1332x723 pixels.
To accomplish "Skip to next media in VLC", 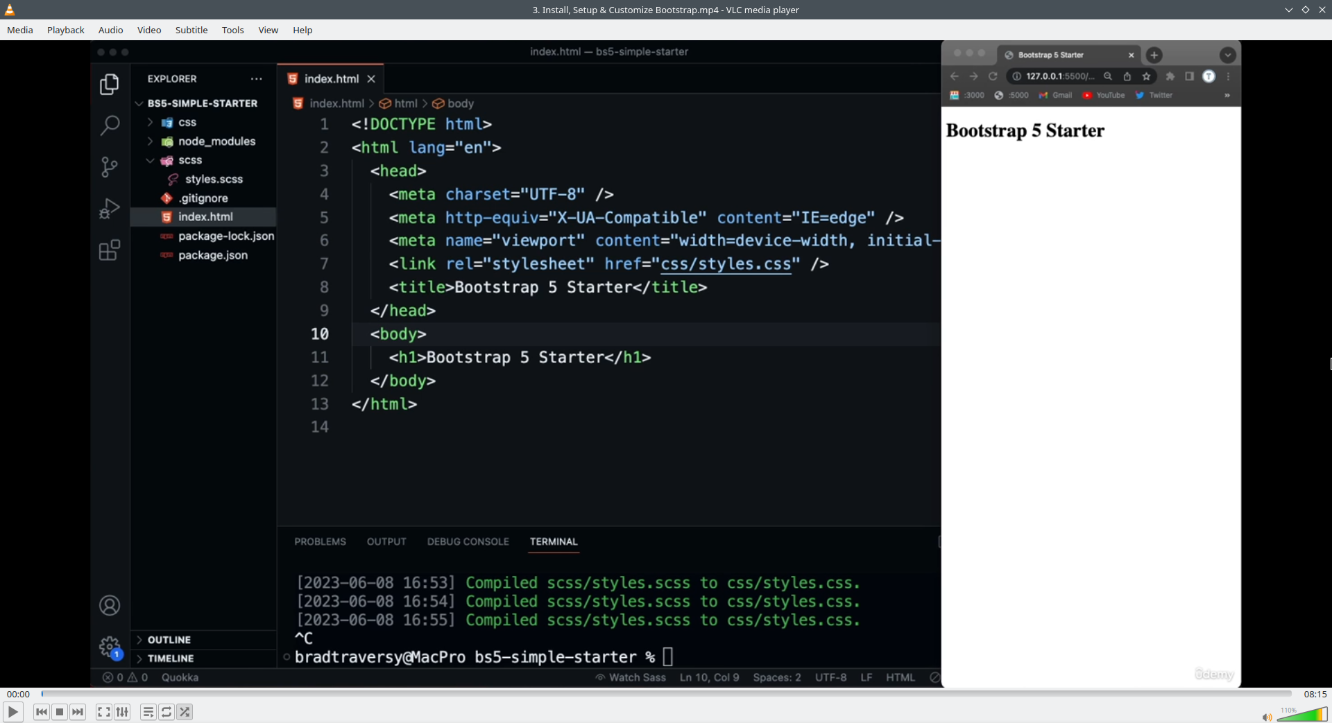I will click(78, 712).
